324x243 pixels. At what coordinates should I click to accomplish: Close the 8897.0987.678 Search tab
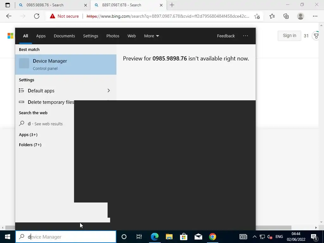(x=161, y=5)
